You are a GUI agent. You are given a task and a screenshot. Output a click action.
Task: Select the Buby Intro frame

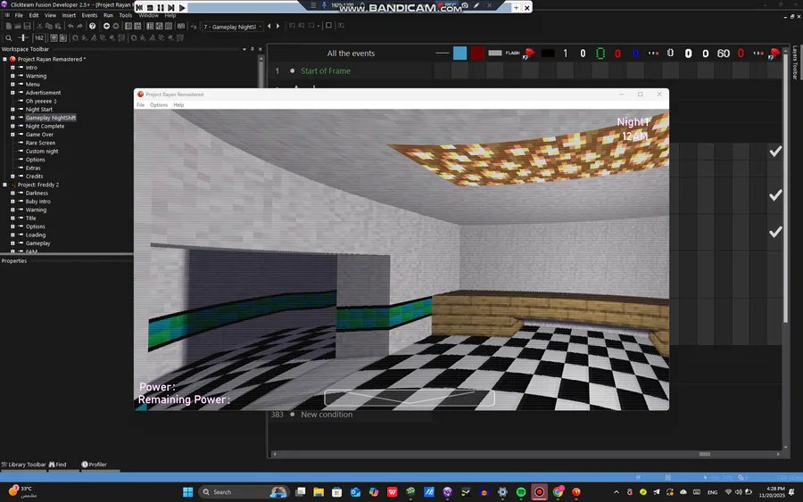(x=37, y=202)
